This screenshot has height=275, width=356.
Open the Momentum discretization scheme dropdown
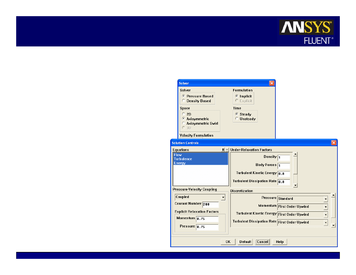(x=325, y=207)
